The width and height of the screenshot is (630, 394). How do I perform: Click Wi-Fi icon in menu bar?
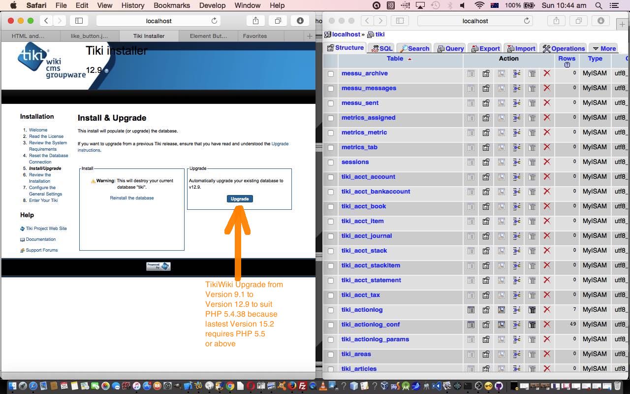click(479, 5)
